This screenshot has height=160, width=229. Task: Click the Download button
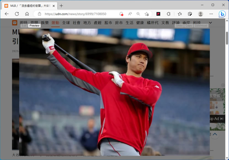coord(201,26)
